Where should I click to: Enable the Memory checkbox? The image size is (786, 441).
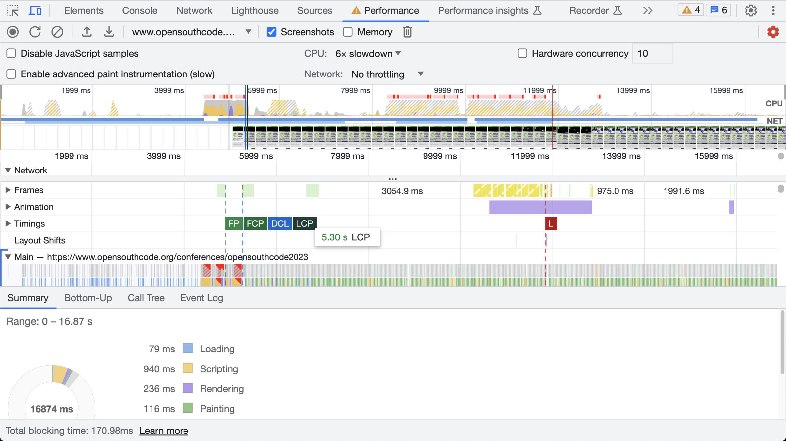pos(348,32)
